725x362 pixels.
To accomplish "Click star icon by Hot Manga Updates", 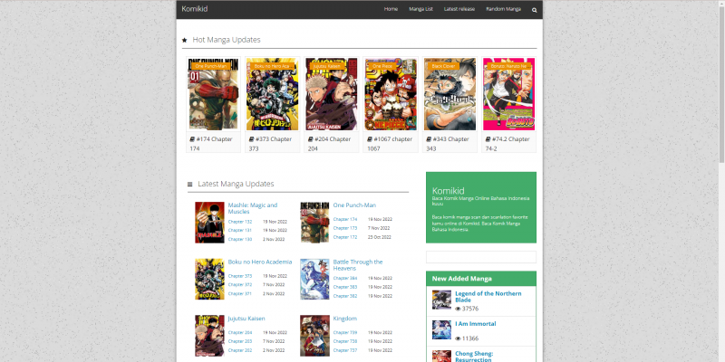I will [x=185, y=40].
